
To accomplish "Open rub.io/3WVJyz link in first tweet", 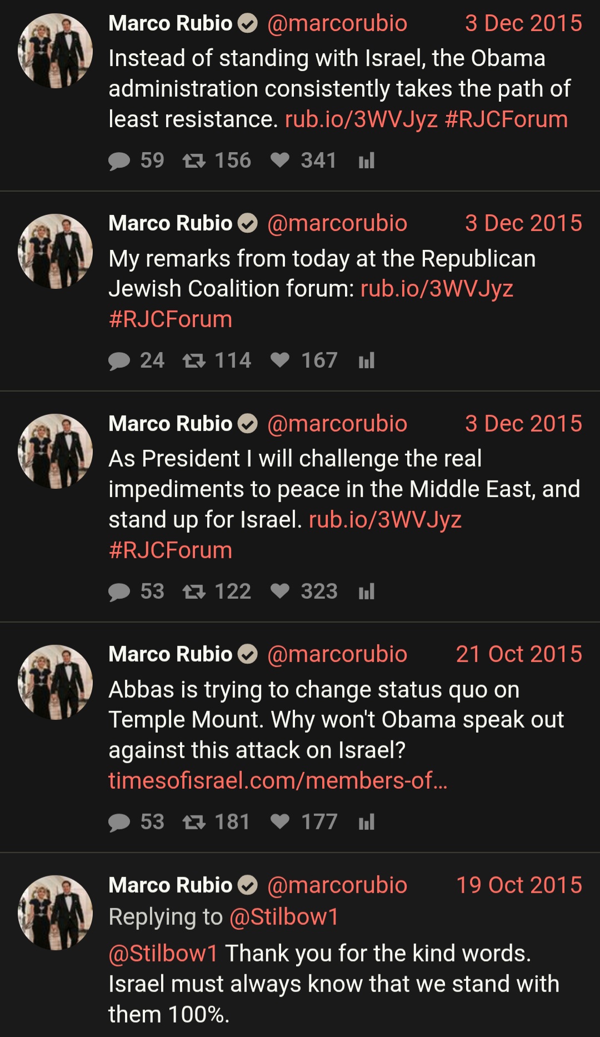I will 361,119.
